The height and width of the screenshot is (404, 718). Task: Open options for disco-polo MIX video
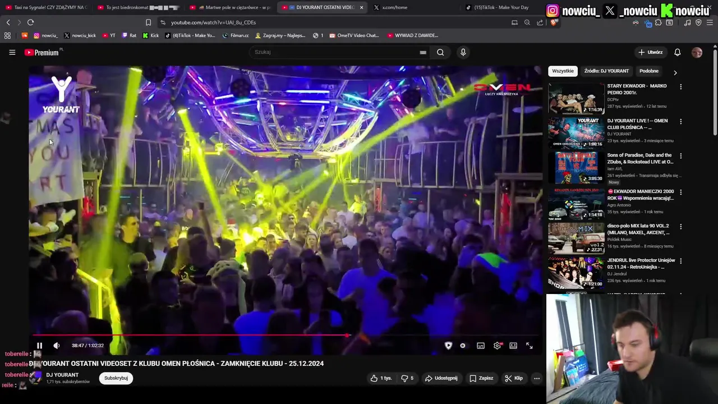[681, 227]
